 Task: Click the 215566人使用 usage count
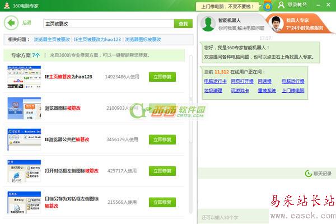(122, 202)
